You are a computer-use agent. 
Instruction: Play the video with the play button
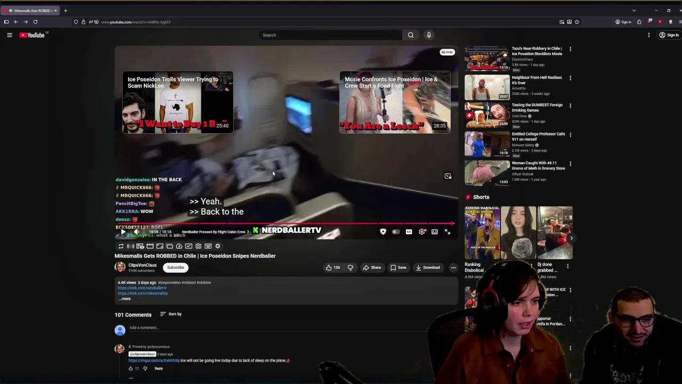coord(123,232)
